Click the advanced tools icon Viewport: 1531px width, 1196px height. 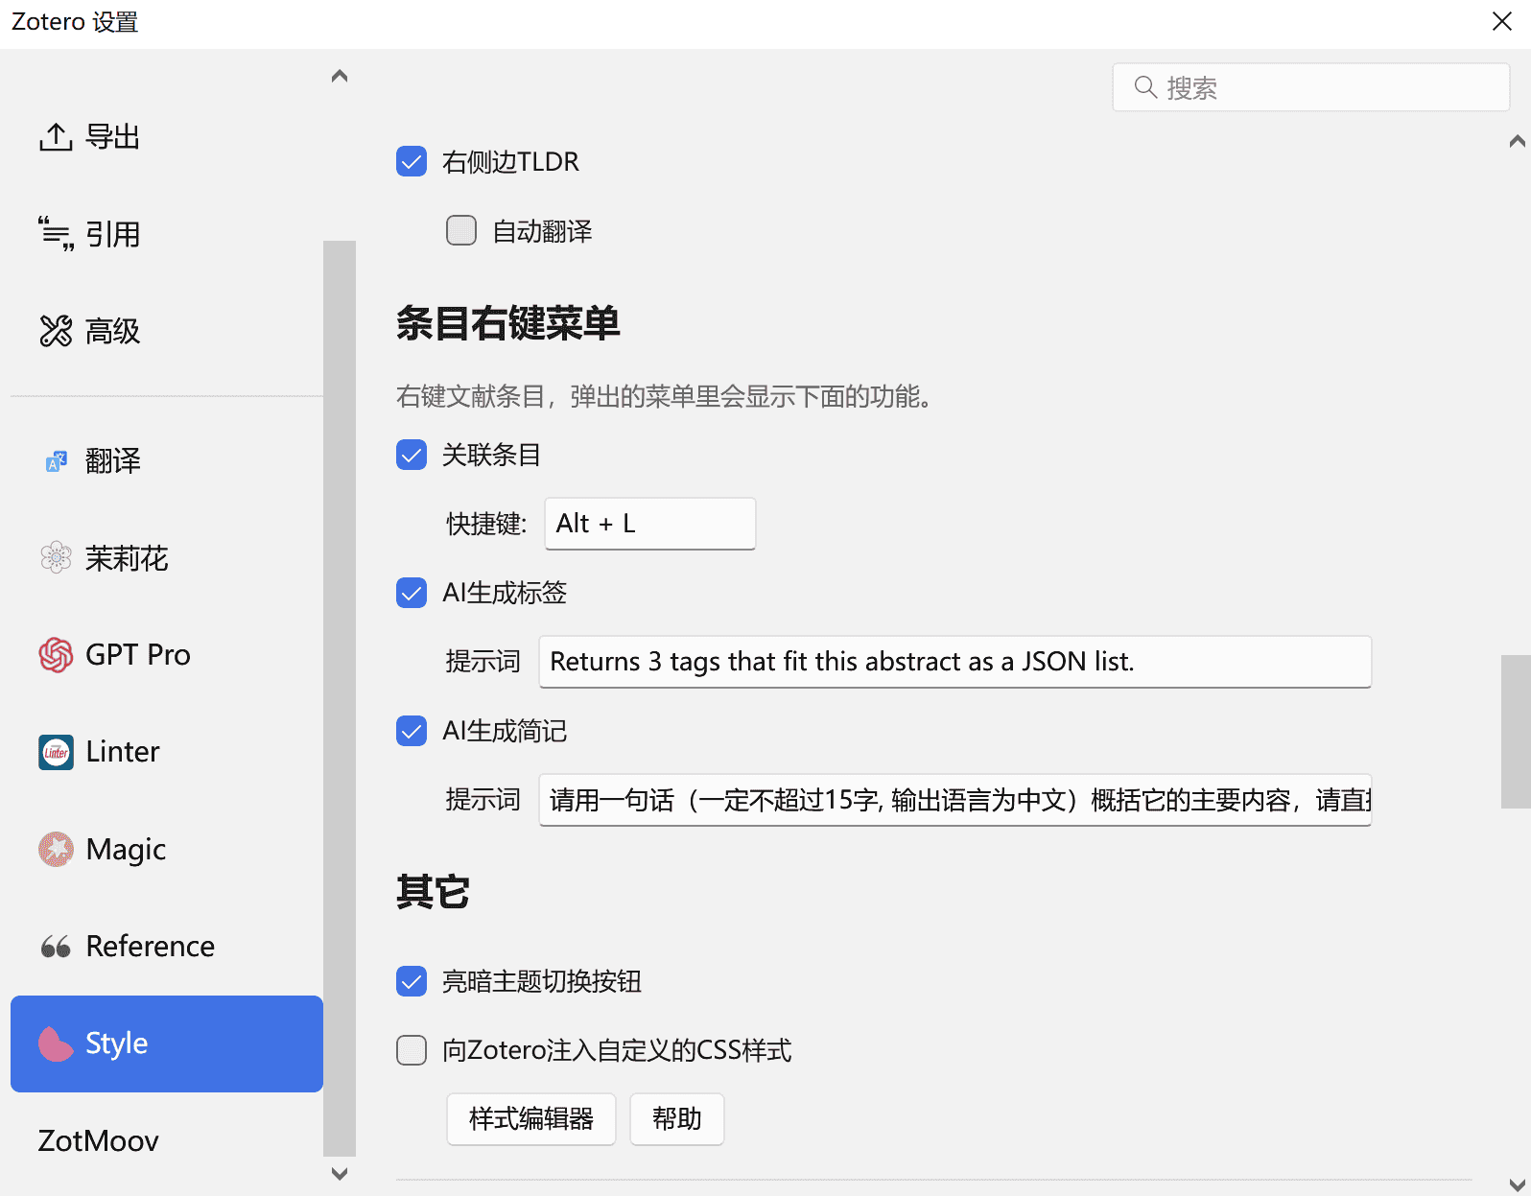[x=56, y=331]
